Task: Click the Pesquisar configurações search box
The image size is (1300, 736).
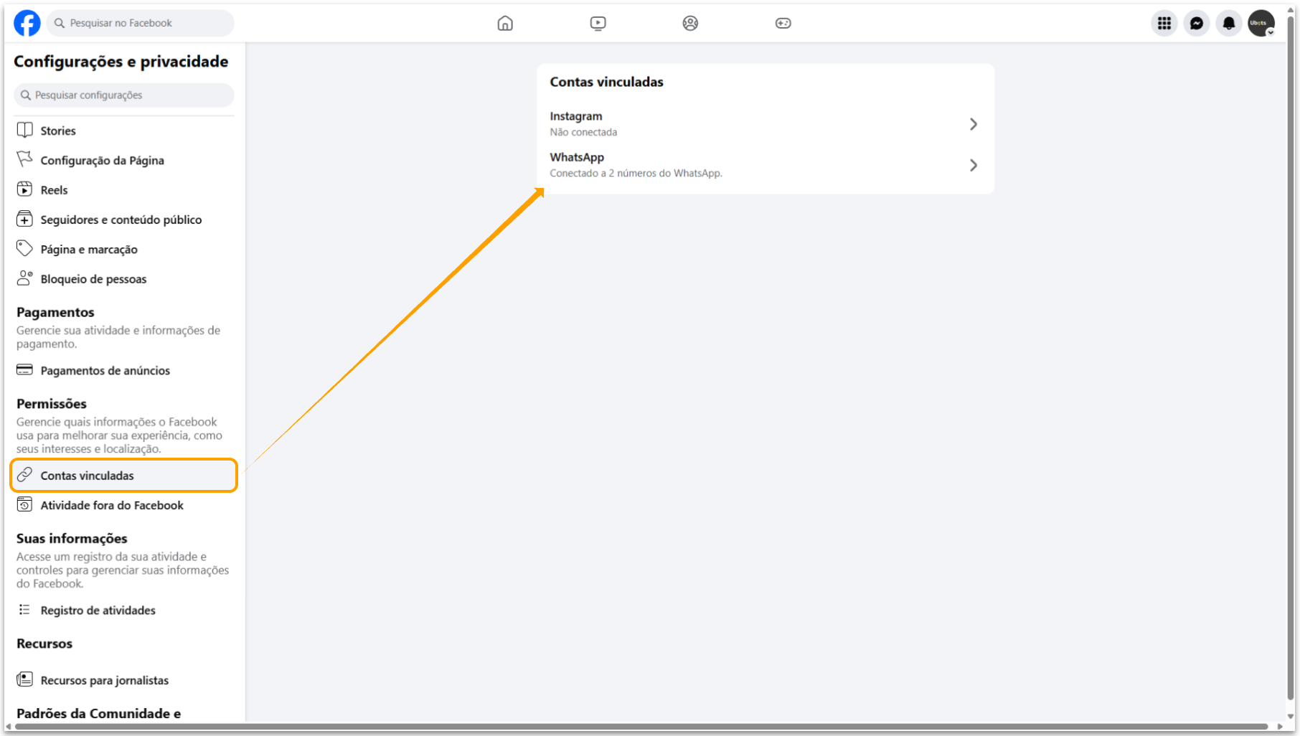Action: pyautogui.click(x=124, y=95)
